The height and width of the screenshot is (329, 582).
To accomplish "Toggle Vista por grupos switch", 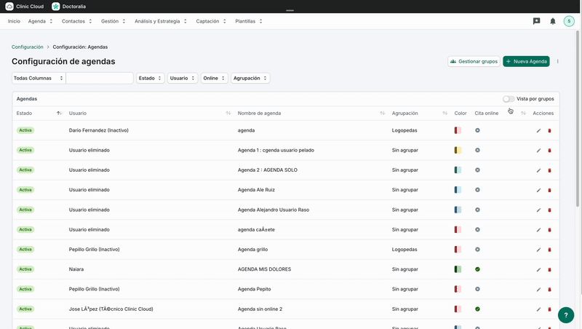I will [x=508, y=99].
